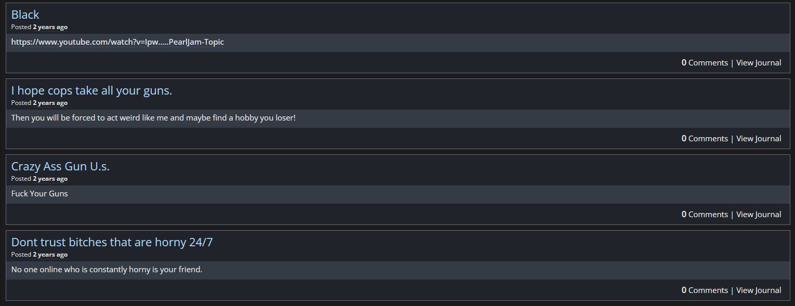Click the "Fuck Your Guns" body text
795x306 pixels.
coord(39,194)
